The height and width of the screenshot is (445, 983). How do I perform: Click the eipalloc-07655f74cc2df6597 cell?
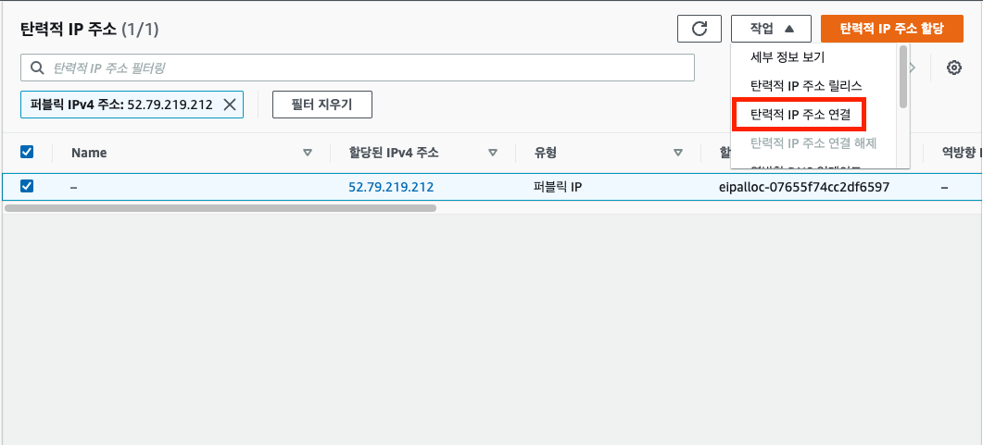click(x=803, y=187)
